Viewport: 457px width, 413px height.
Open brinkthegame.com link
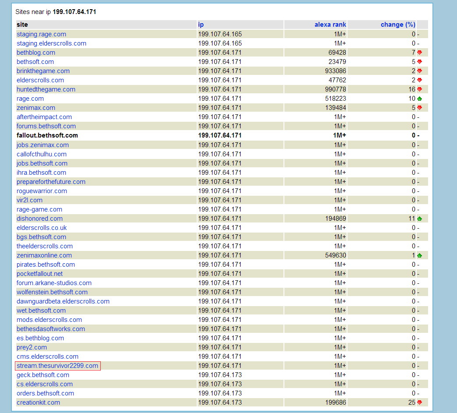click(43, 71)
